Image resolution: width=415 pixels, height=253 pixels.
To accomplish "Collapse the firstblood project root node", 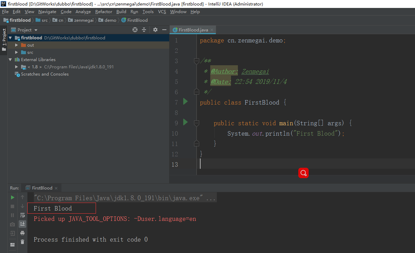I will click(10, 38).
